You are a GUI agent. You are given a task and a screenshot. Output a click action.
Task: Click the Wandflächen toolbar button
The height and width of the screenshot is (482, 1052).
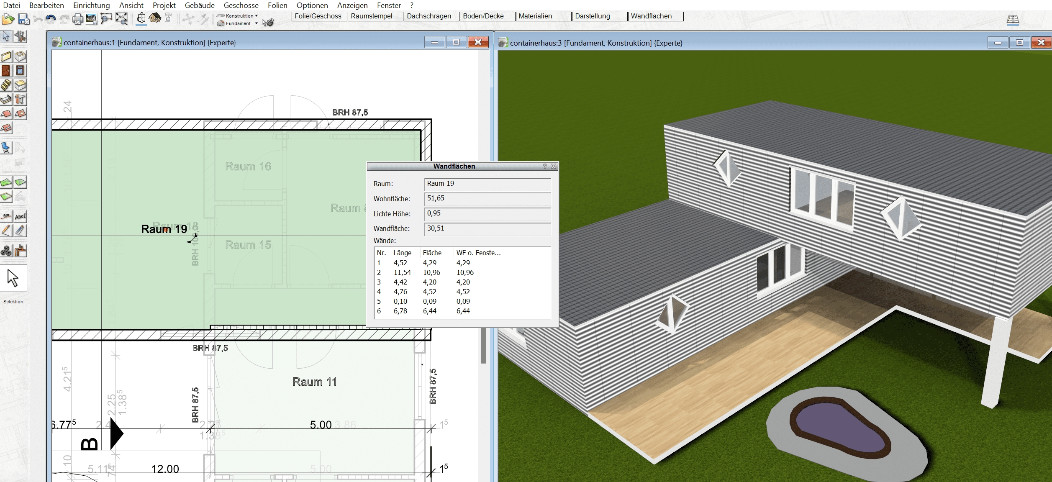point(655,16)
